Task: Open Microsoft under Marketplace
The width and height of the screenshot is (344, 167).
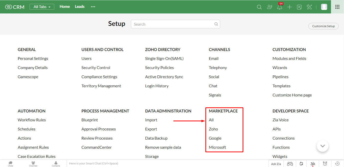Action: coord(218,147)
